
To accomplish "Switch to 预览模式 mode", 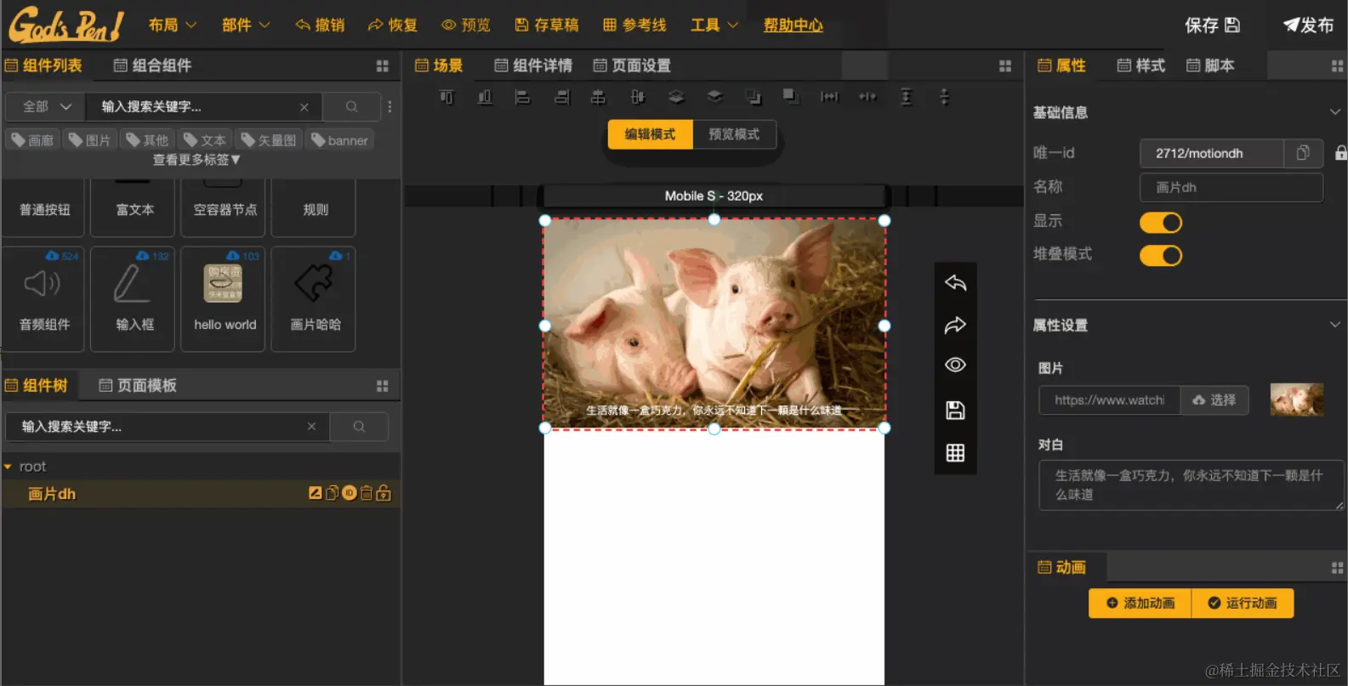I will click(x=734, y=134).
